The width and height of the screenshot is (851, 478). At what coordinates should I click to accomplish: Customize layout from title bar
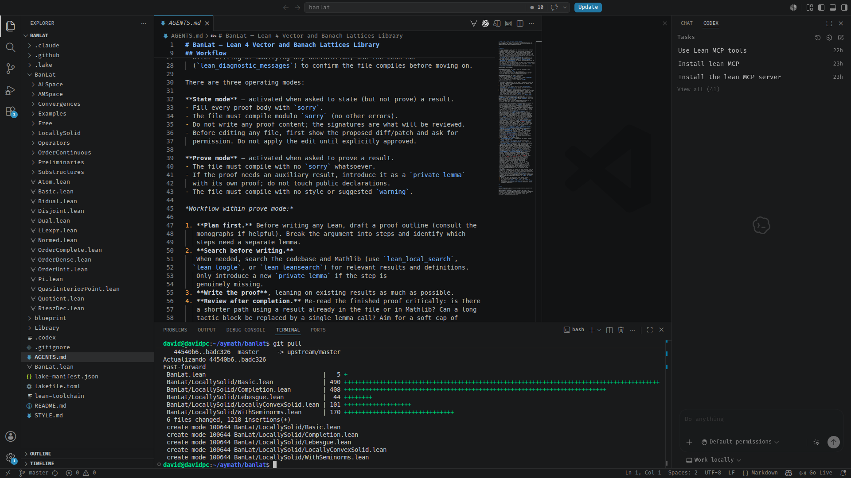coord(810,8)
